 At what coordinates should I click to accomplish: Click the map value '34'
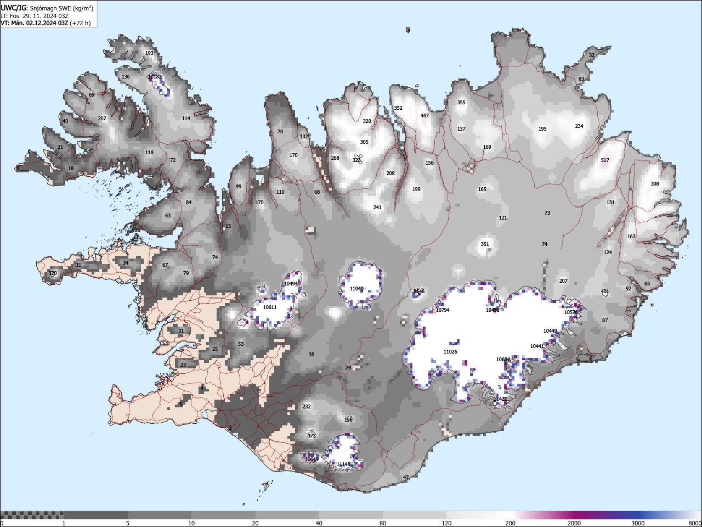[x=126, y=263]
